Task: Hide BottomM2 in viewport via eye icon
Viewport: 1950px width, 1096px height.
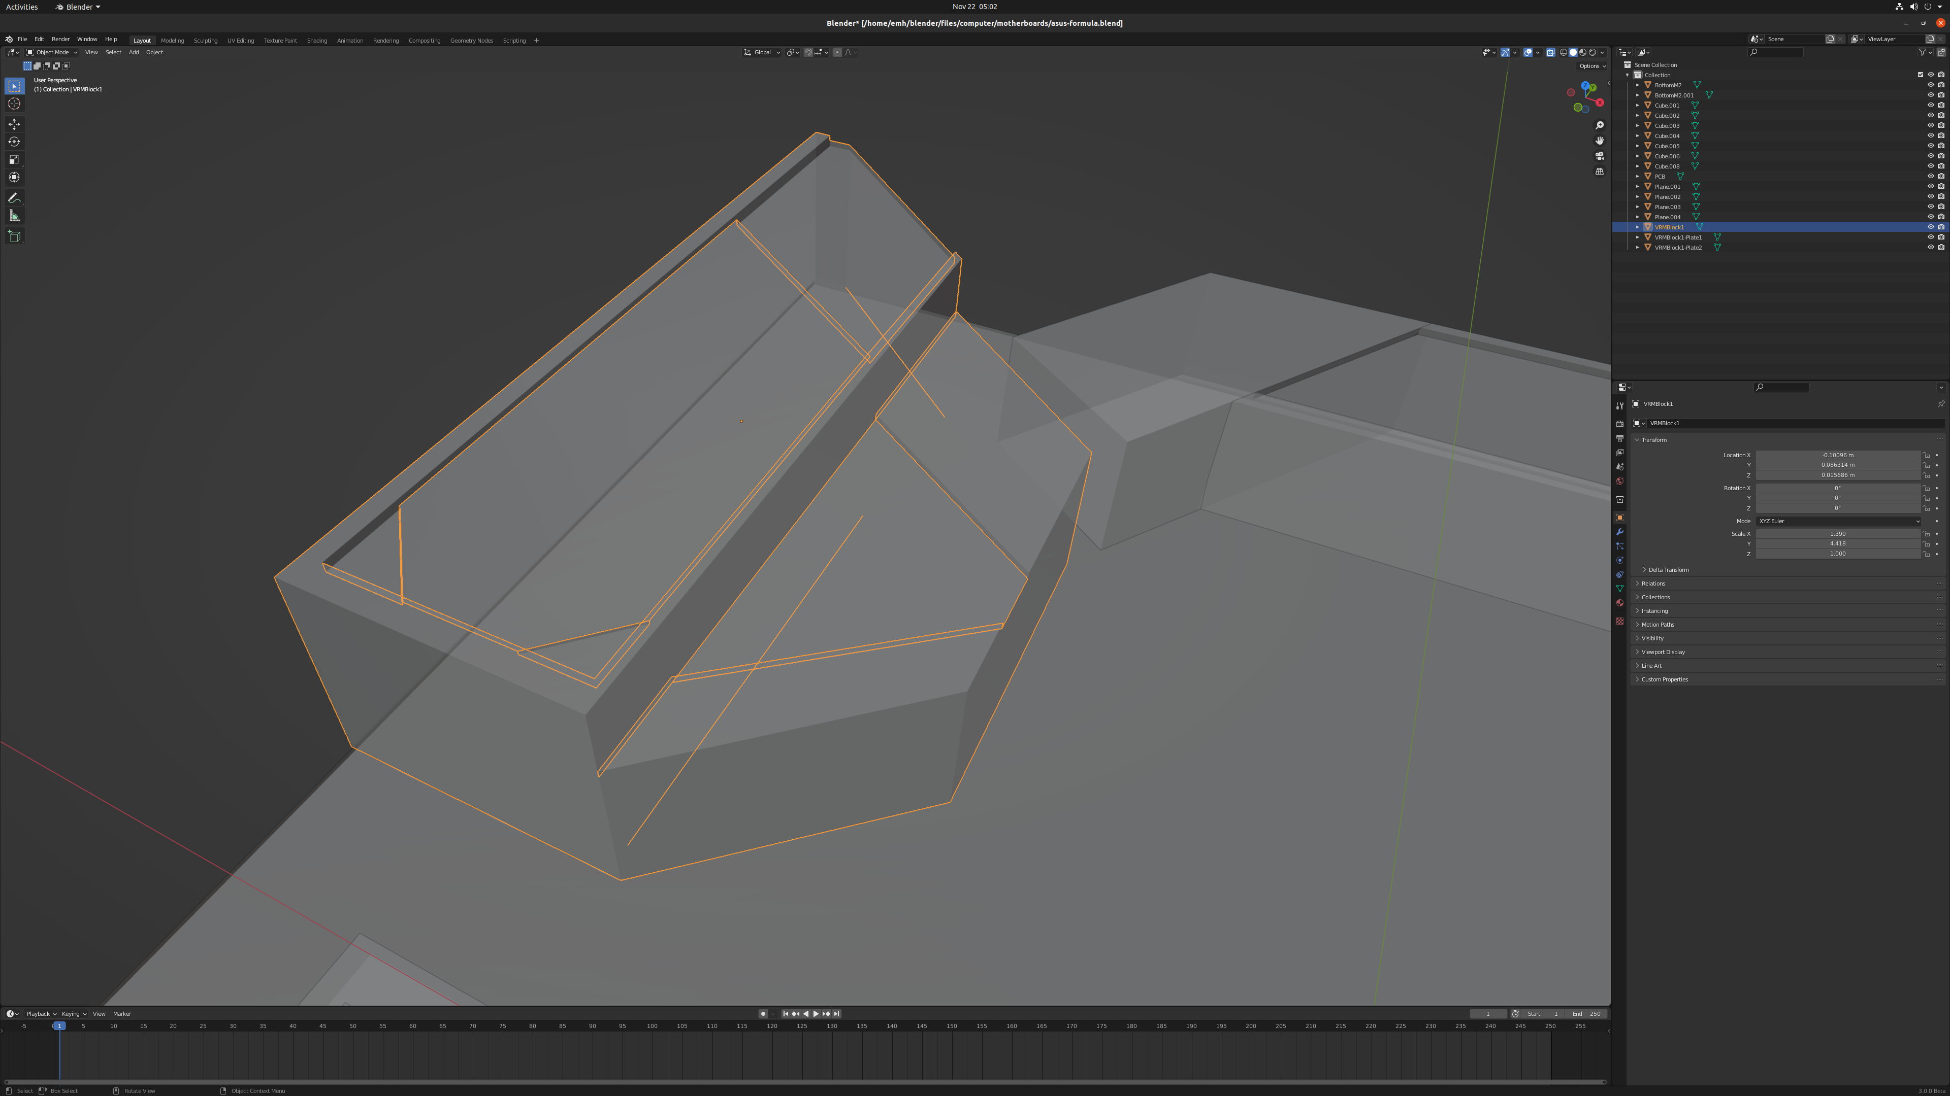Action: point(1930,85)
